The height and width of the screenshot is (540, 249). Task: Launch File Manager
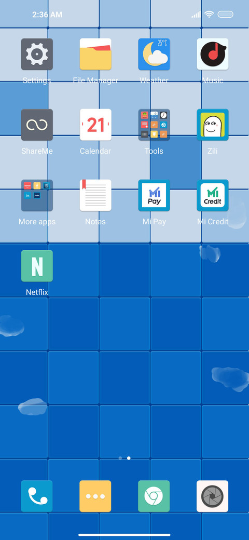(x=95, y=54)
